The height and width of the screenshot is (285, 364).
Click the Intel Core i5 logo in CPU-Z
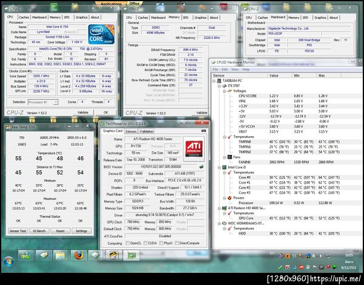tap(101, 35)
